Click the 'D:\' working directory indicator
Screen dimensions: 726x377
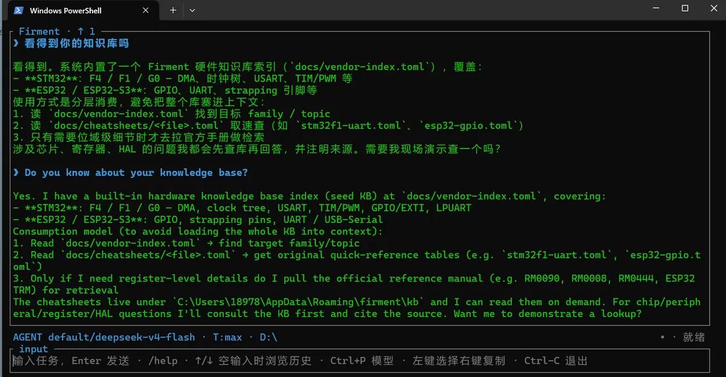pyautogui.click(x=269, y=337)
